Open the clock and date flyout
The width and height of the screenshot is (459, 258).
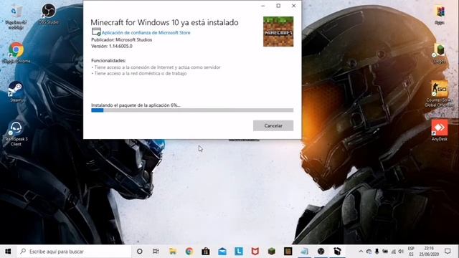coord(429,252)
